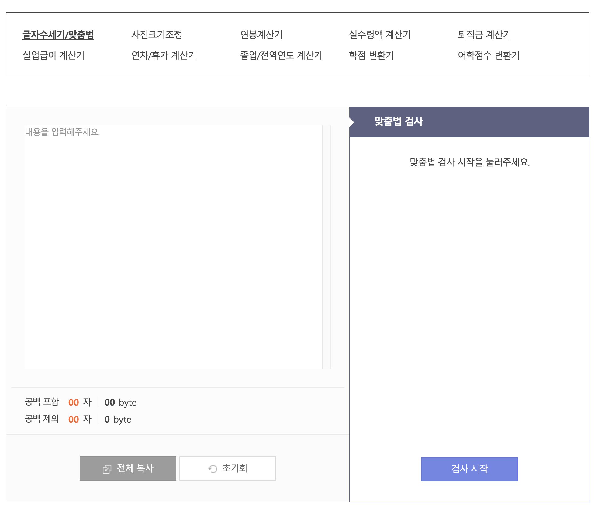Go to 학점 변환기
This screenshot has height=524, width=608.
pos(371,55)
